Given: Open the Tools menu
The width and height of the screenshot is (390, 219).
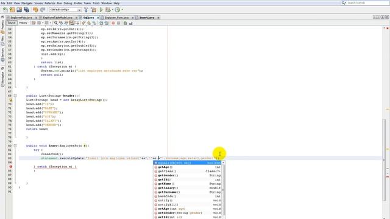Looking at the screenshot, I should 96,3.
